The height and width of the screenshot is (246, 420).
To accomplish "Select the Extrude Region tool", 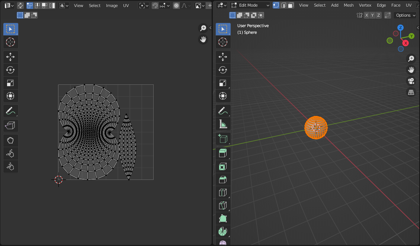I will 223,153.
